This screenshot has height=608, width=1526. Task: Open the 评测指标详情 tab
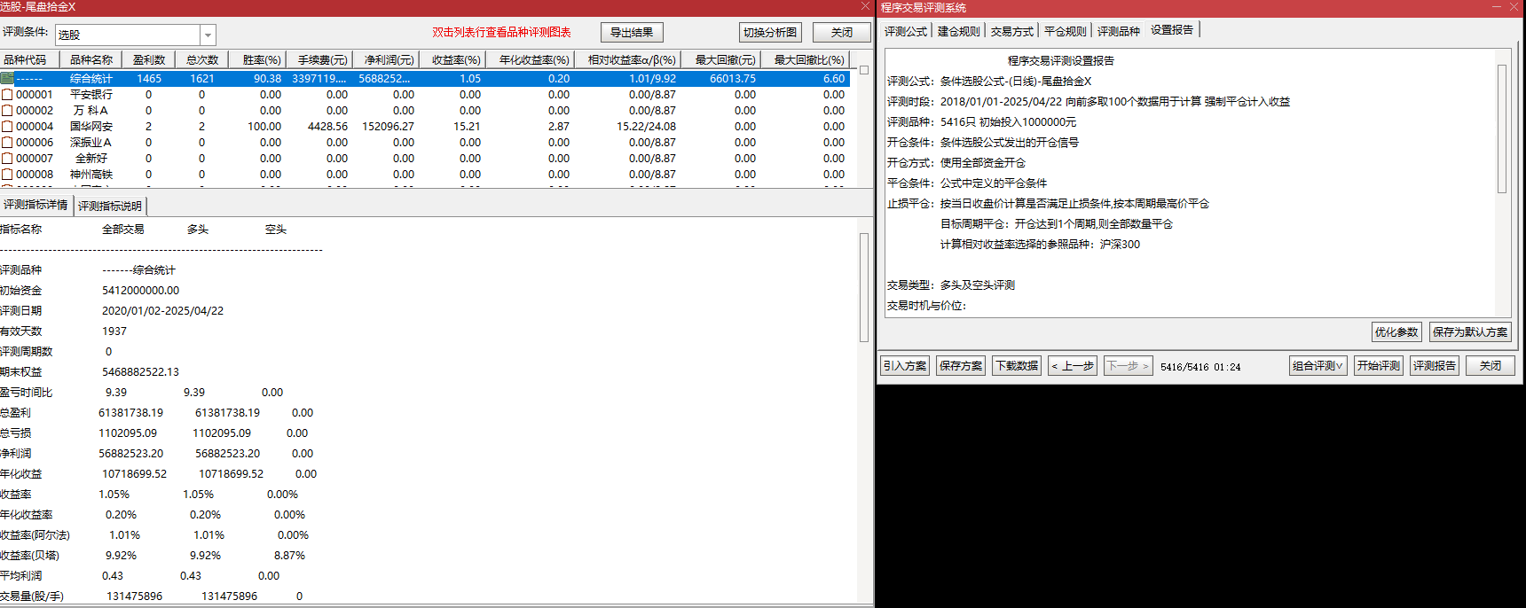36,205
